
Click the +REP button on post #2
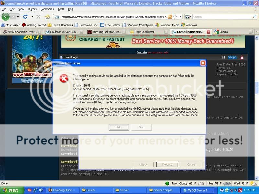(232, 58)
